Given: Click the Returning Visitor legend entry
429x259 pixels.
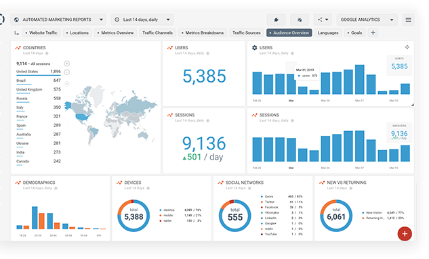Looking at the screenshot, I should coord(383,218).
